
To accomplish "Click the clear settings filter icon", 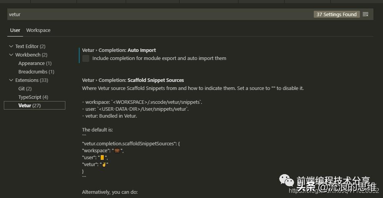I will tap(365, 14).
